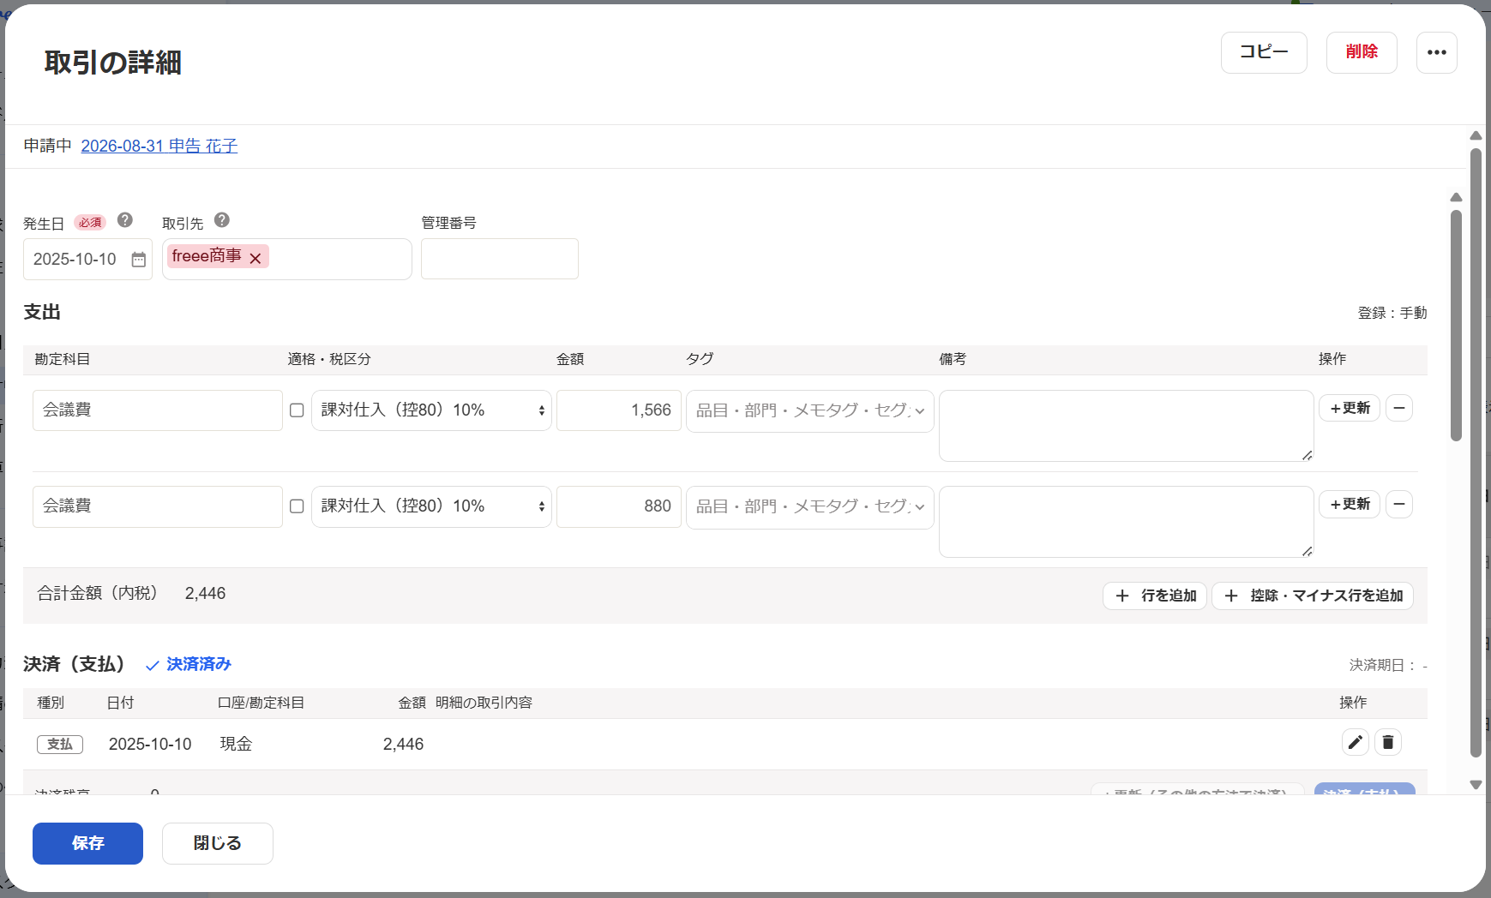
Task: Click the 勘定科目 field in the 1,566 row
Action: click(158, 410)
